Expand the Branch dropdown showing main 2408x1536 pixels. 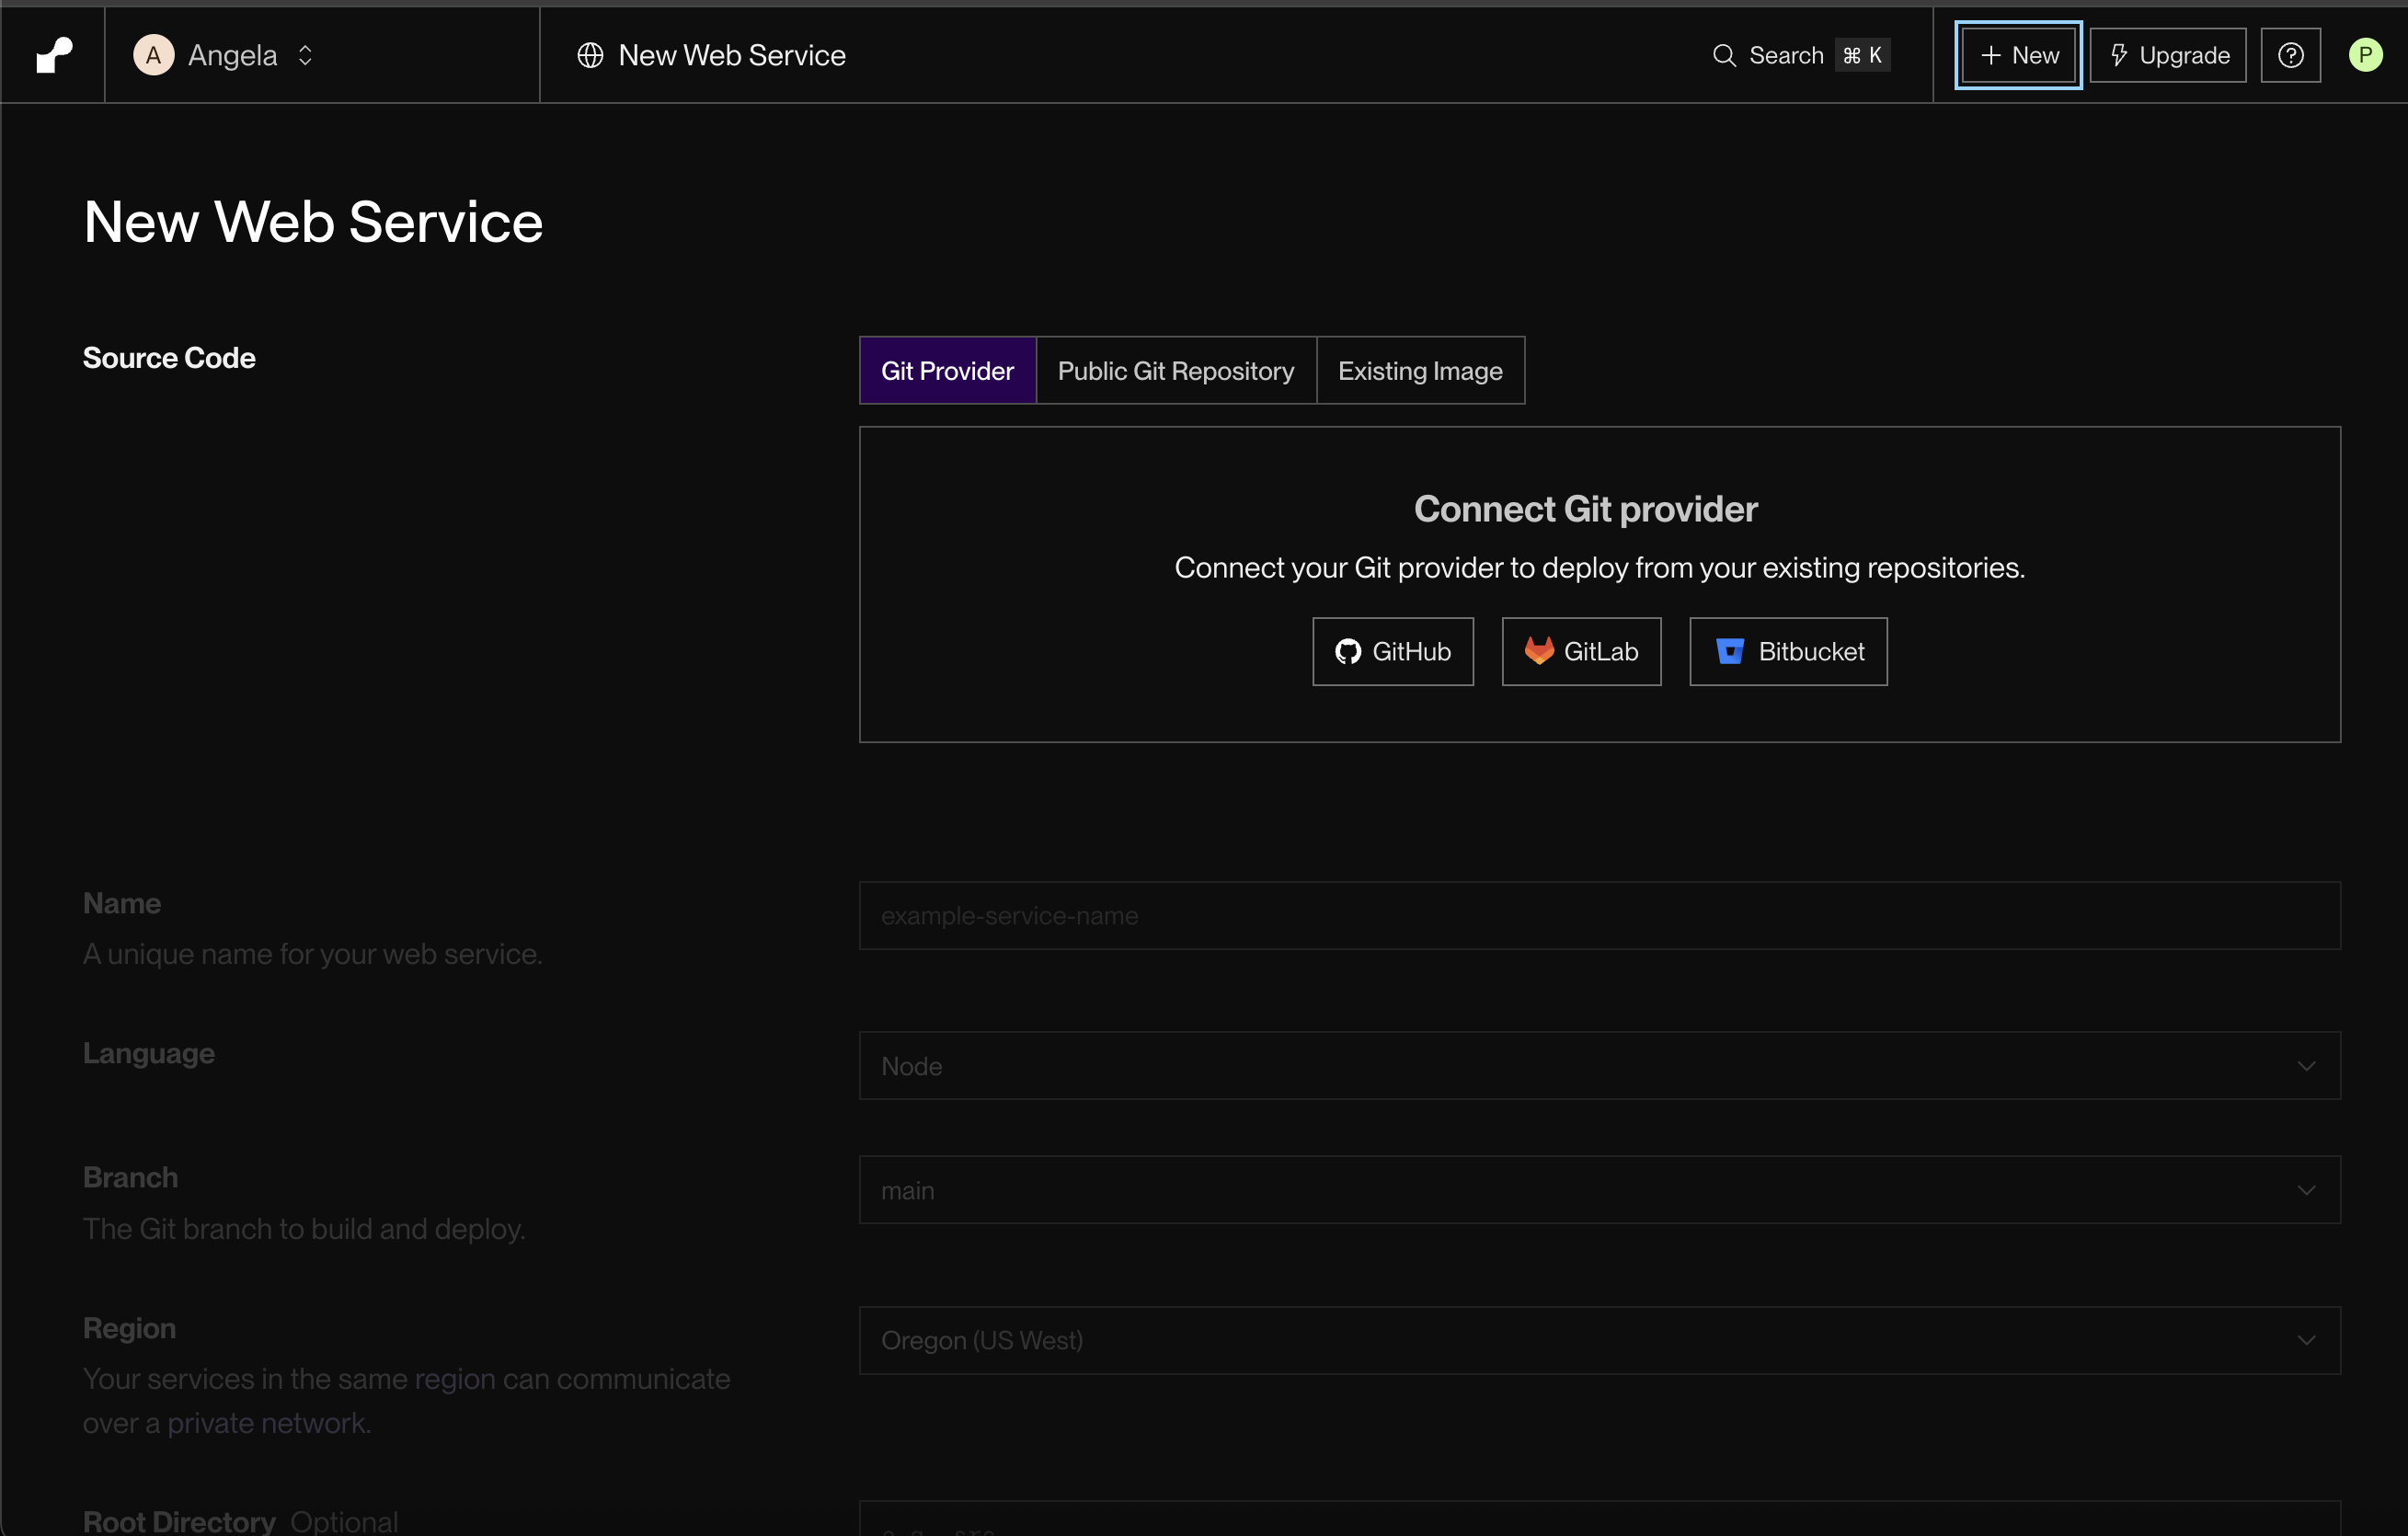1598,1190
